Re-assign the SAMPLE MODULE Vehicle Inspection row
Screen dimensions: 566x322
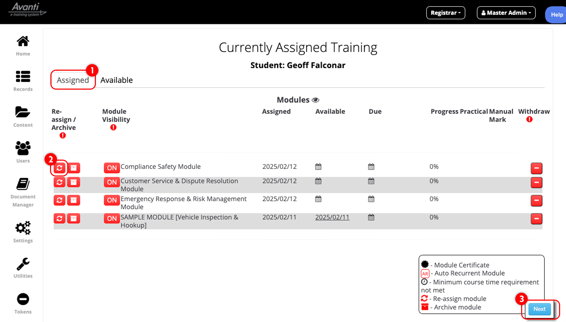(x=59, y=218)
